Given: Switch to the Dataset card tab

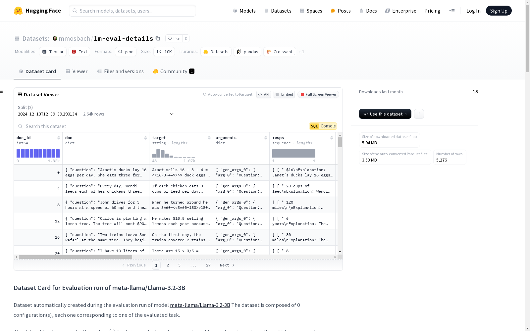Looking at the screenshot, I should 37,71.
